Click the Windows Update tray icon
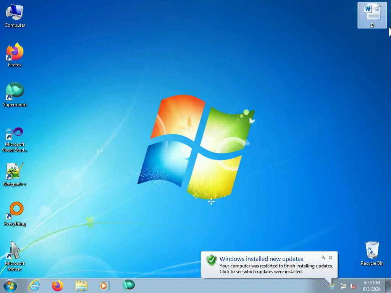This screenshot has width=391, height=293. pyautogui.click(x=332, y=286)
